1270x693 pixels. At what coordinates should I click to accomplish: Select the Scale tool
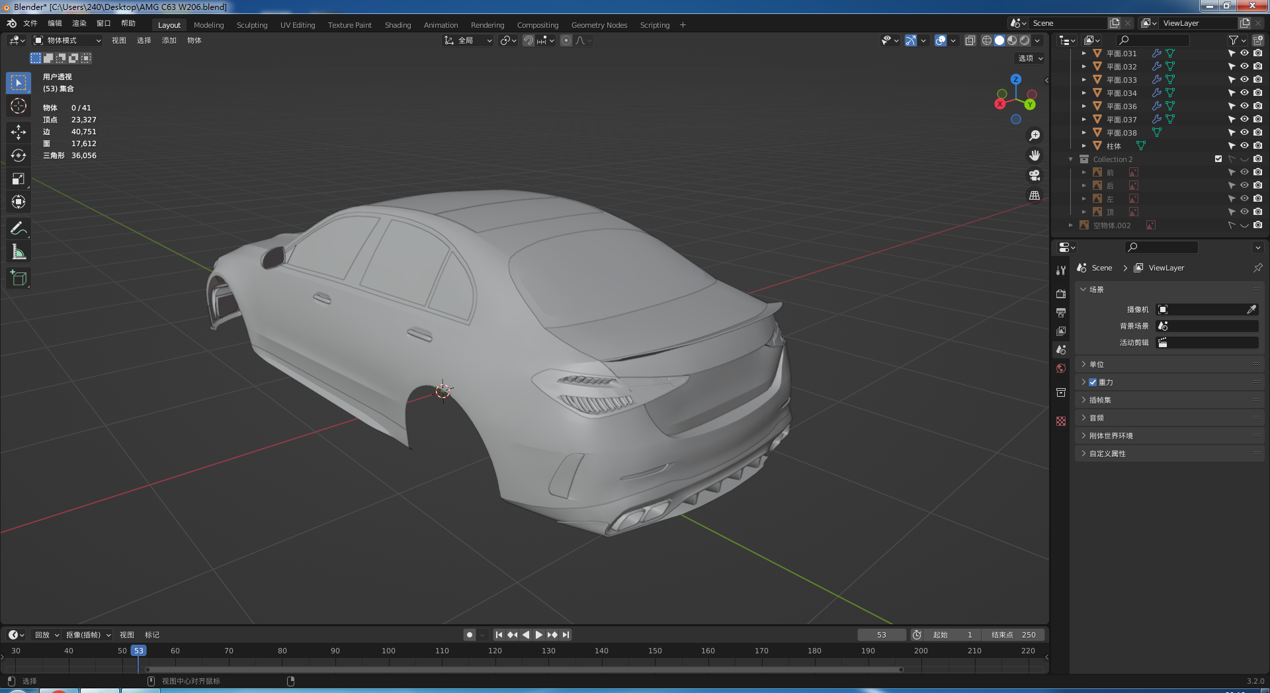click(x=19, y=179)
